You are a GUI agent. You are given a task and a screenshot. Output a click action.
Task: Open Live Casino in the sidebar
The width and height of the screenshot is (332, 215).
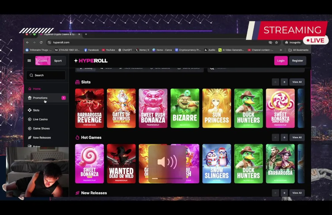click(46, 119)
